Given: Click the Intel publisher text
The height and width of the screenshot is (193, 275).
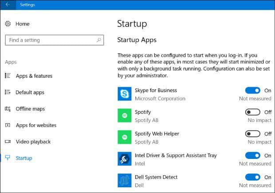Looking at the screenshot, I should (140, 164).
